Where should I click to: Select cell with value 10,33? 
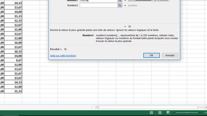click(x=13, y=52)
